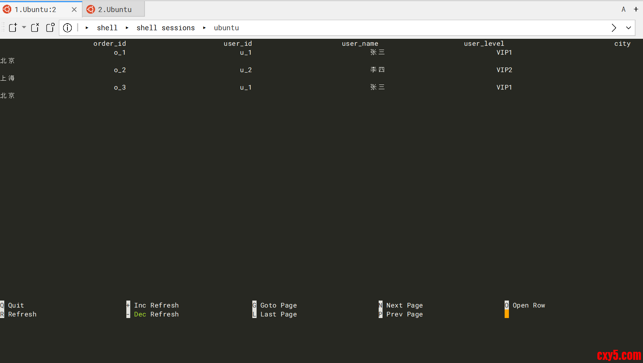
Task: Click the plus icon to add tab
Action: click(636, 9)
